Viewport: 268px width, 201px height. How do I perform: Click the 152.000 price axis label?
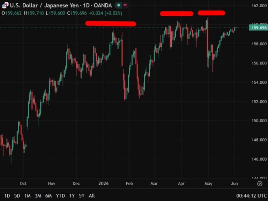click(x=259, y=101)
